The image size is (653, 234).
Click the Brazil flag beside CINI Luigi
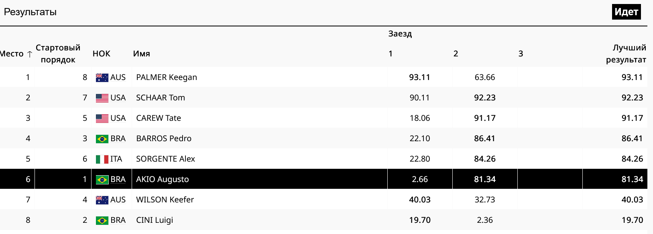[x=102, y=220]
